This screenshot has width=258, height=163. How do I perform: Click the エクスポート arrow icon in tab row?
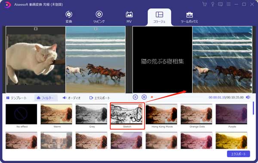[91, 98]
